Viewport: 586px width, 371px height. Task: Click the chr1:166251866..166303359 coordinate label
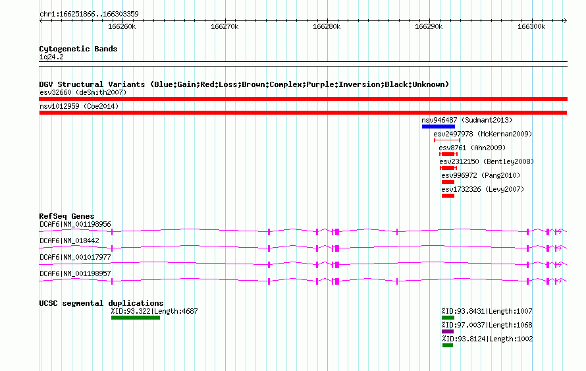coord(89,14)
